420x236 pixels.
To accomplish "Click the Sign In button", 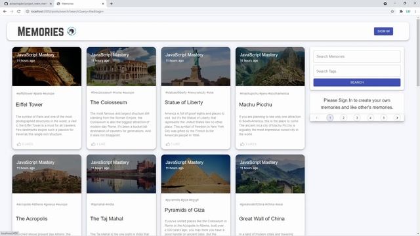I will coord(383,31).
